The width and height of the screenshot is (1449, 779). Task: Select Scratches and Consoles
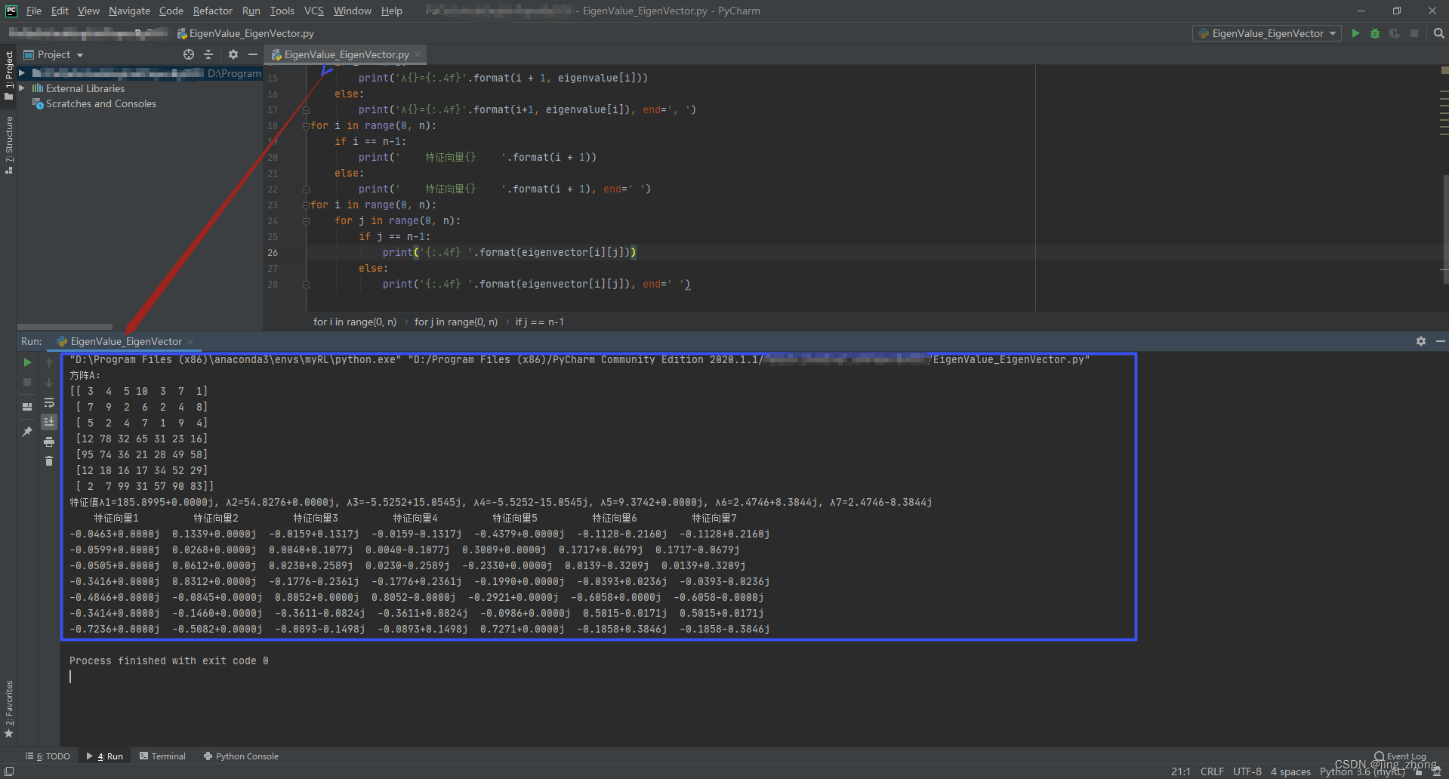94,104
